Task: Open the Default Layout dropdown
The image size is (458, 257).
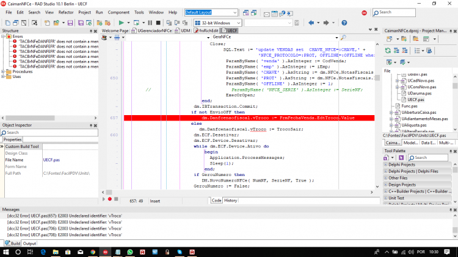Action: pyautogui.click(x=235, y=13)
